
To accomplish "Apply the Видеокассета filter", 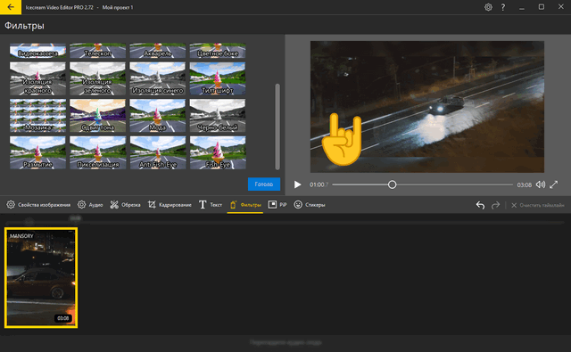I will (37, 51).
